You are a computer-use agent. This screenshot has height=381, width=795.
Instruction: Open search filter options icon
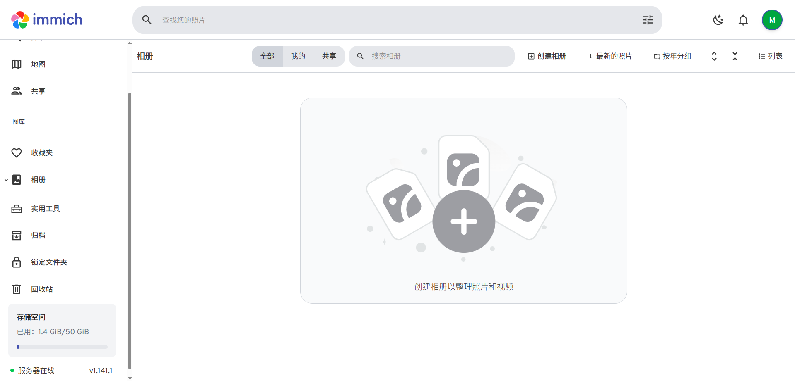pyautogui.click(x=648, y=20)
